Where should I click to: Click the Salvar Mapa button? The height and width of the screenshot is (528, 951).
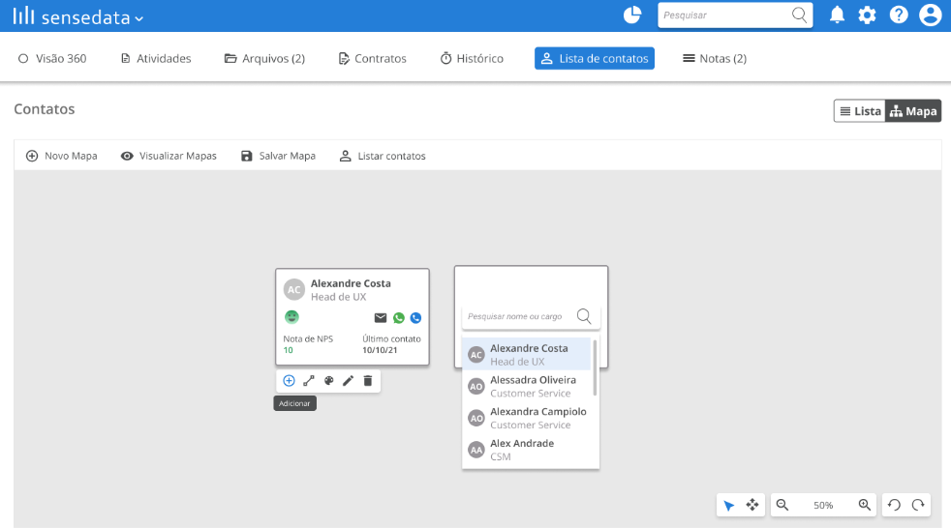coord(278,156)
